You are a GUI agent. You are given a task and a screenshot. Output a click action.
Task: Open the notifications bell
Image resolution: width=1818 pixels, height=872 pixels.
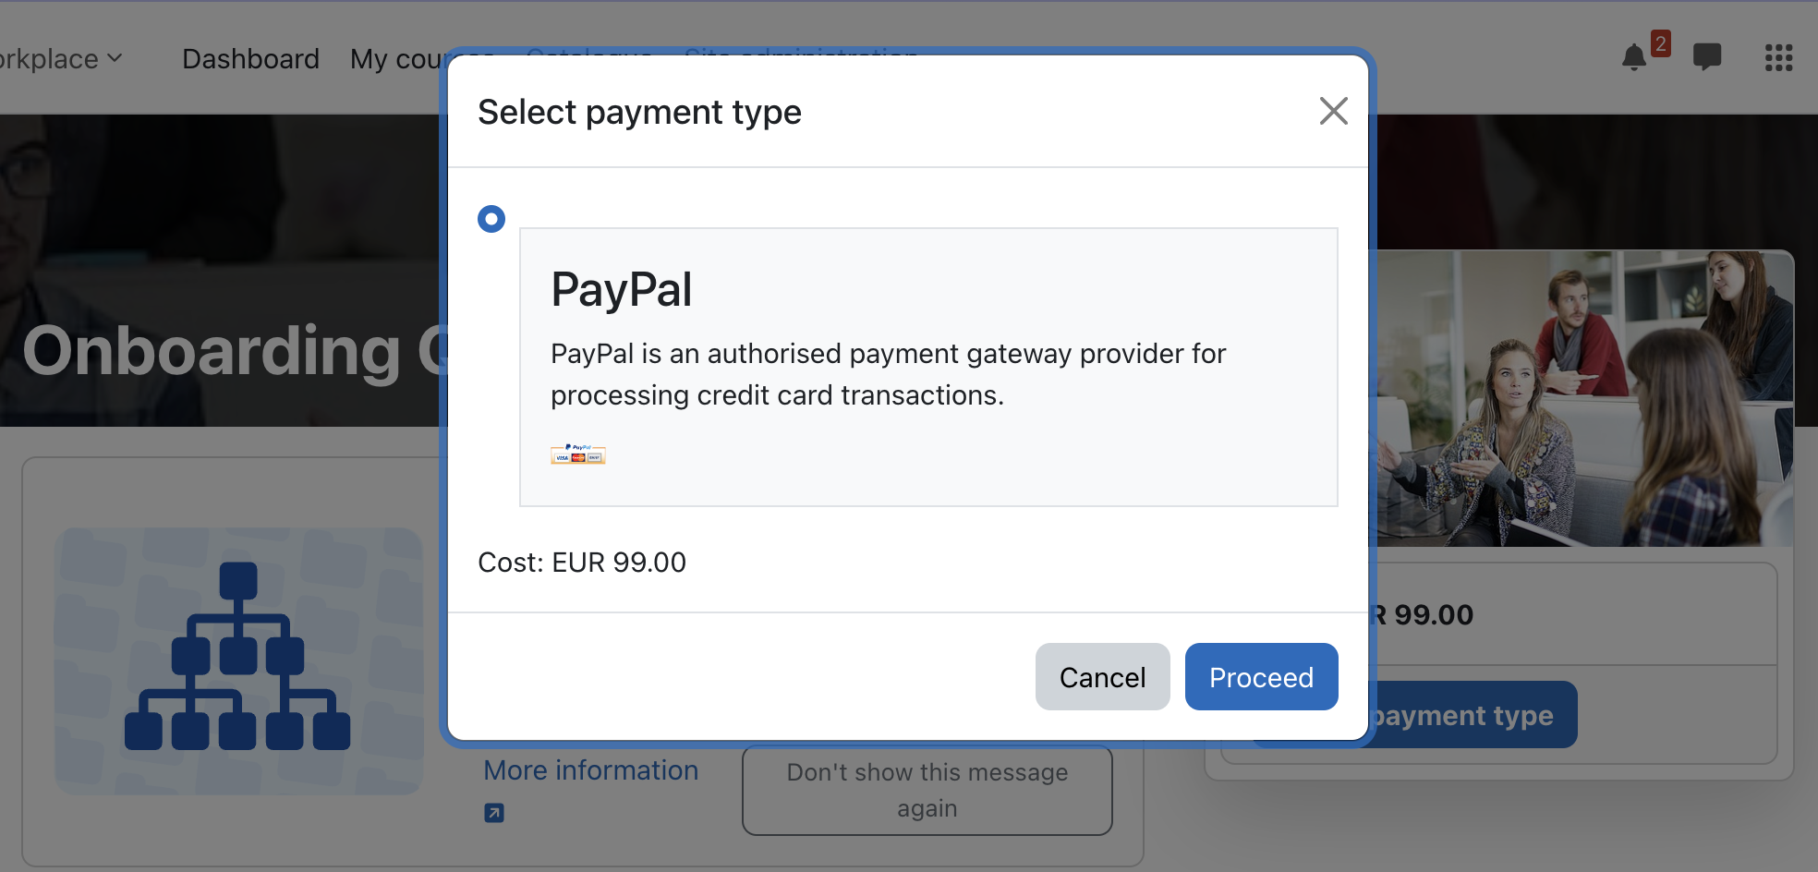point(1633,58)
